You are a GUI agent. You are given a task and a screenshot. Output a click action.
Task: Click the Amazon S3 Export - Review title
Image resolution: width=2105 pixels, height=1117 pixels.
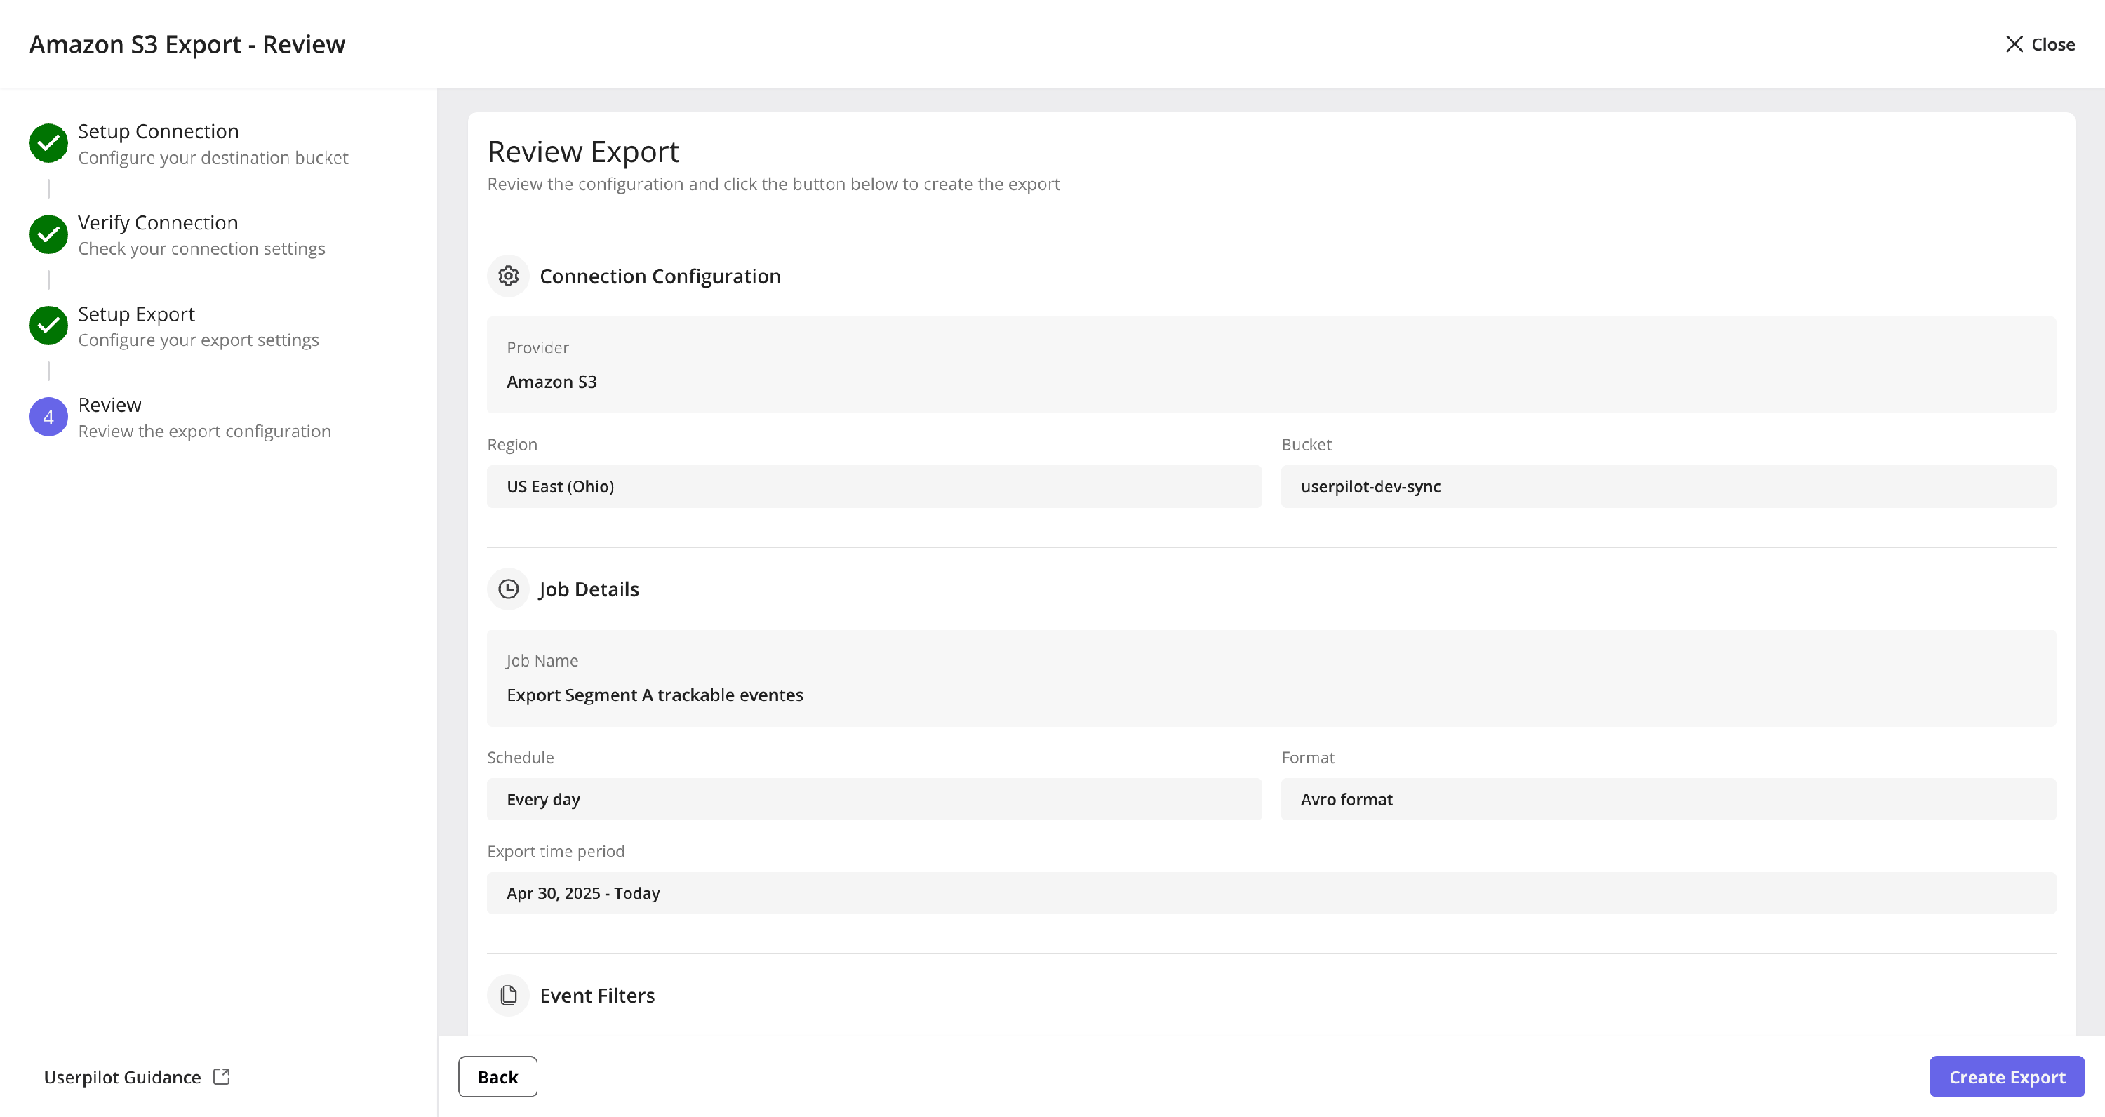187,44
